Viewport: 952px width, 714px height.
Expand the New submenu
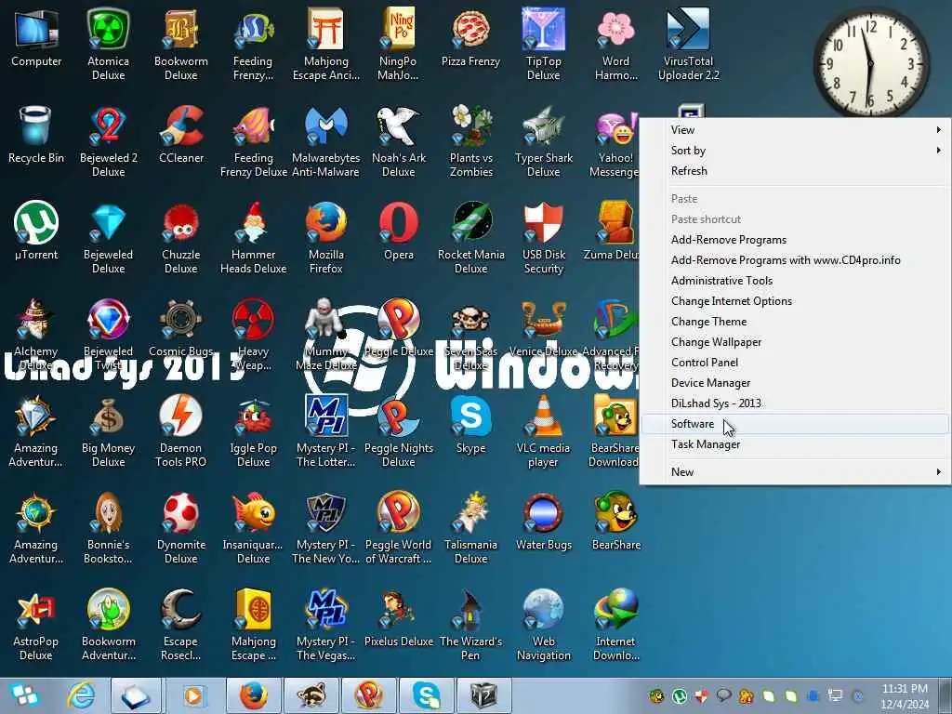point(796,471)
